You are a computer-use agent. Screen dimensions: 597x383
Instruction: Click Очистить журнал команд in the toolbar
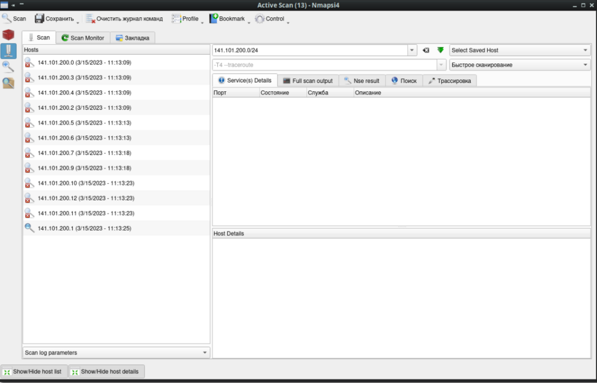pyautogui.click(x=124, y=18)
